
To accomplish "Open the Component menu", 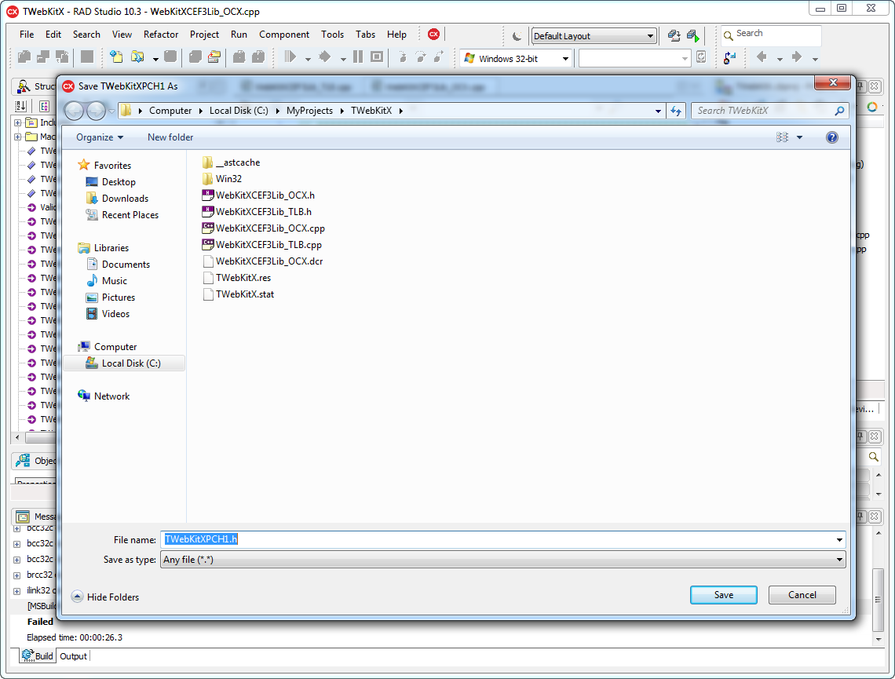I will [x=284, y=35].
